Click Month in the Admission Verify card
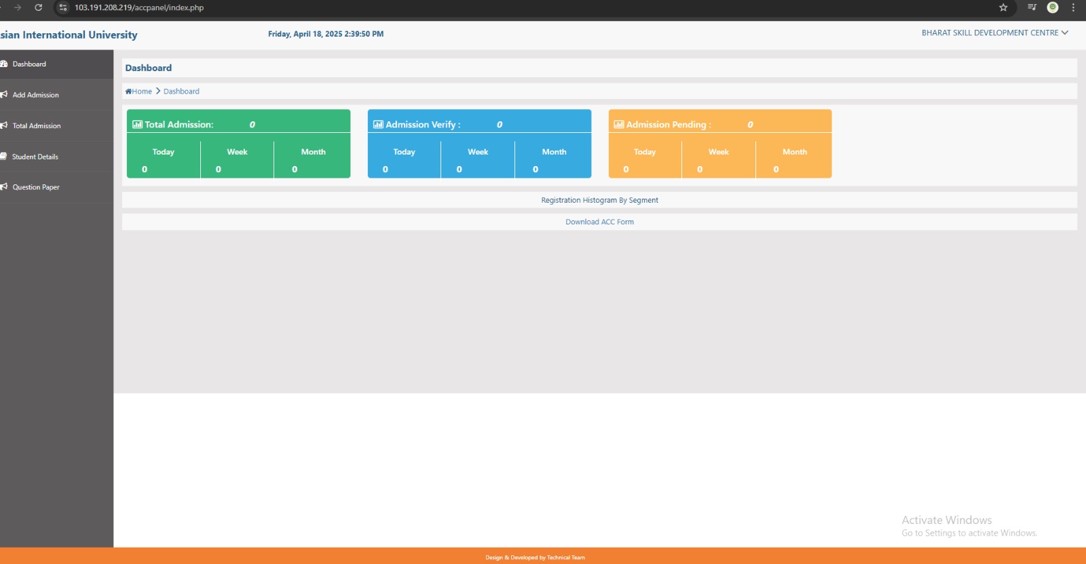Viewport: 1086px width, 564px height. point(554,152)
